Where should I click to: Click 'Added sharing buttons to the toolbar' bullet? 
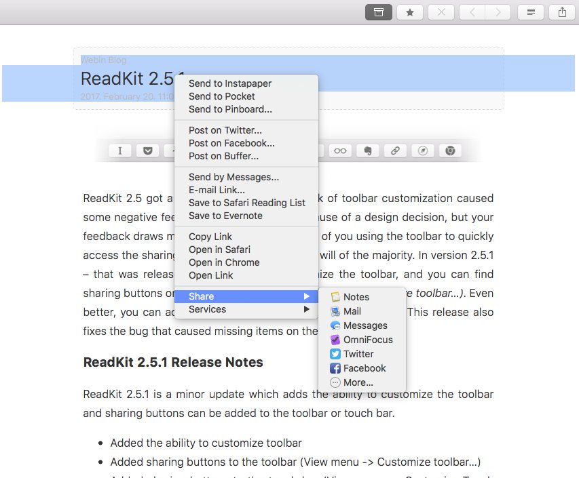point(295,462)
